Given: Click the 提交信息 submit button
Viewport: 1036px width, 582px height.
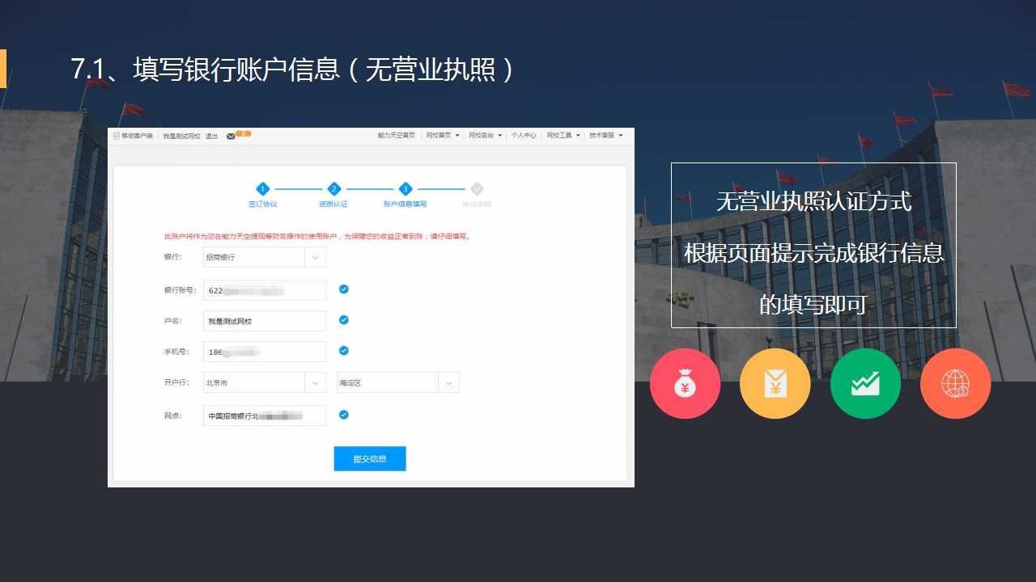Looking at the screenshot, I should (x=370, y=459).
